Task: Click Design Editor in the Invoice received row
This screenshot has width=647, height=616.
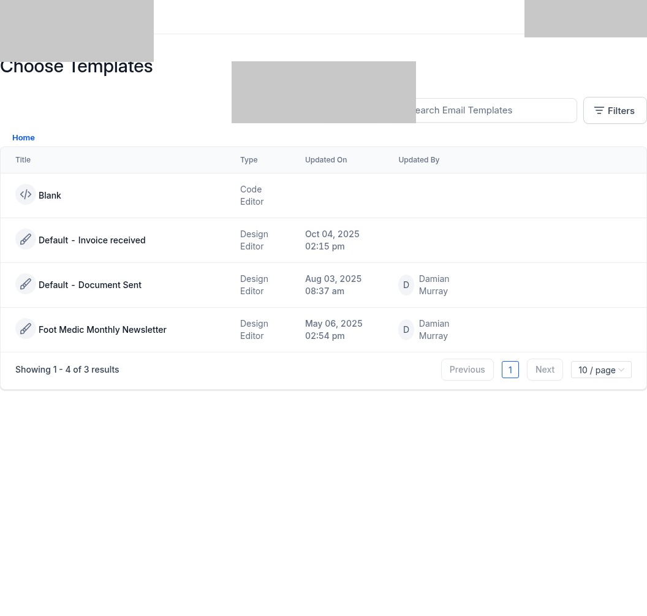Action: (254, 240)
